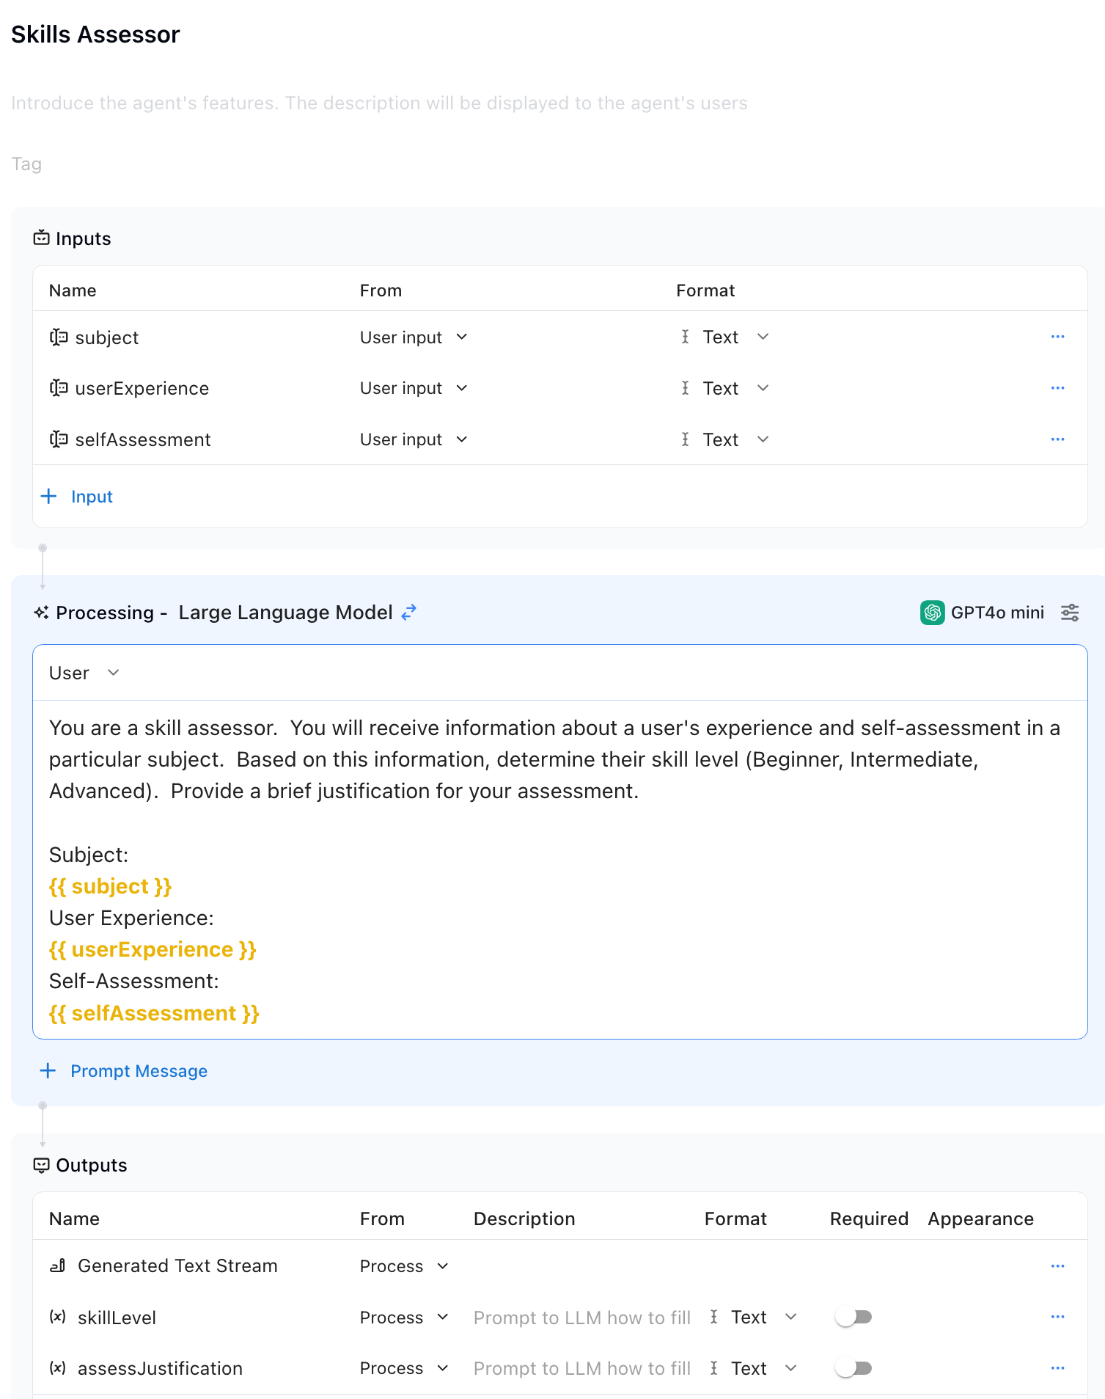Click the agent description field

click(x=379, y=103)
